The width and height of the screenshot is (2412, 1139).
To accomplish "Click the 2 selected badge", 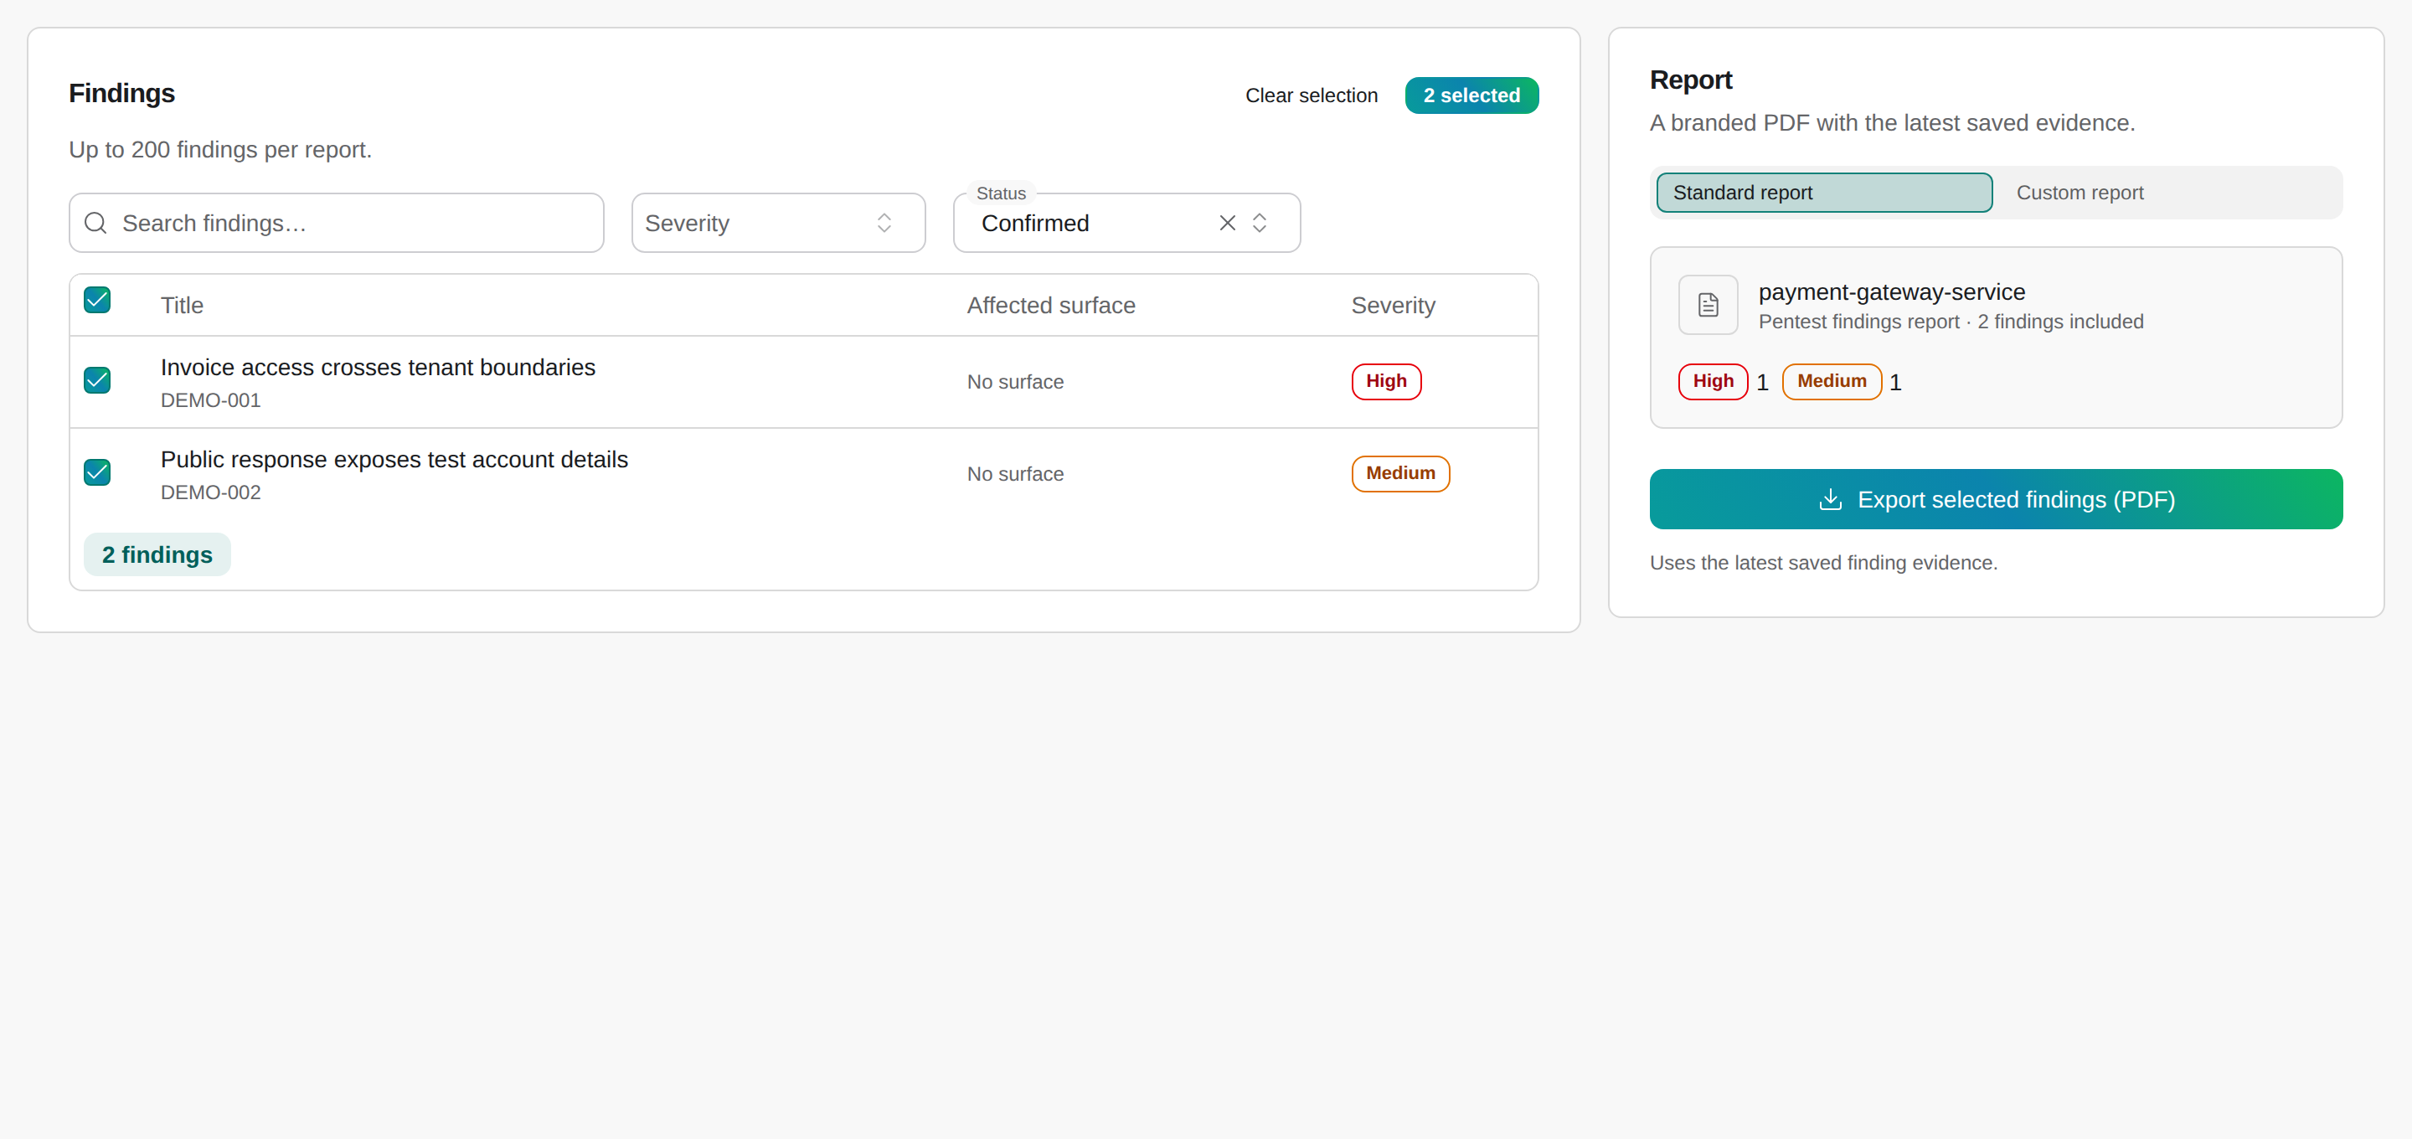I will (x=1471, y=95).
